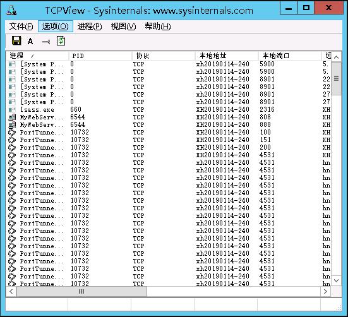Select PortTunne row with local port 100
This screenshot has height=317, width=348.
tap(169, 132)
